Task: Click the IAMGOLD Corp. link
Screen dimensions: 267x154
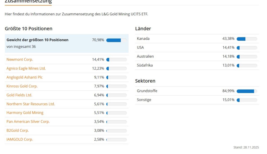Action: (20, 139)
